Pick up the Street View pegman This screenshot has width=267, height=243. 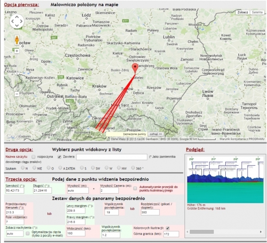pyautogui.click(x=17, y=40)
